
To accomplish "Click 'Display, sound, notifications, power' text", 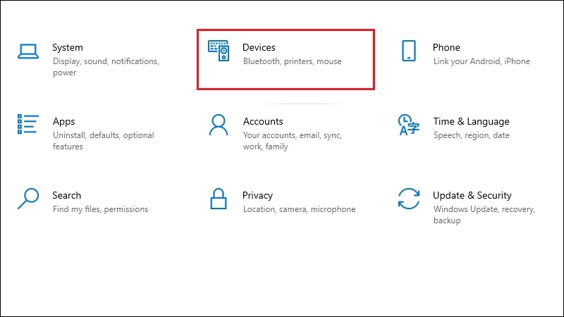I will click(106, 67).
